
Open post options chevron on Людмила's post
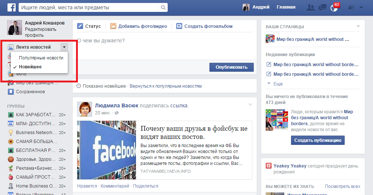250,104
